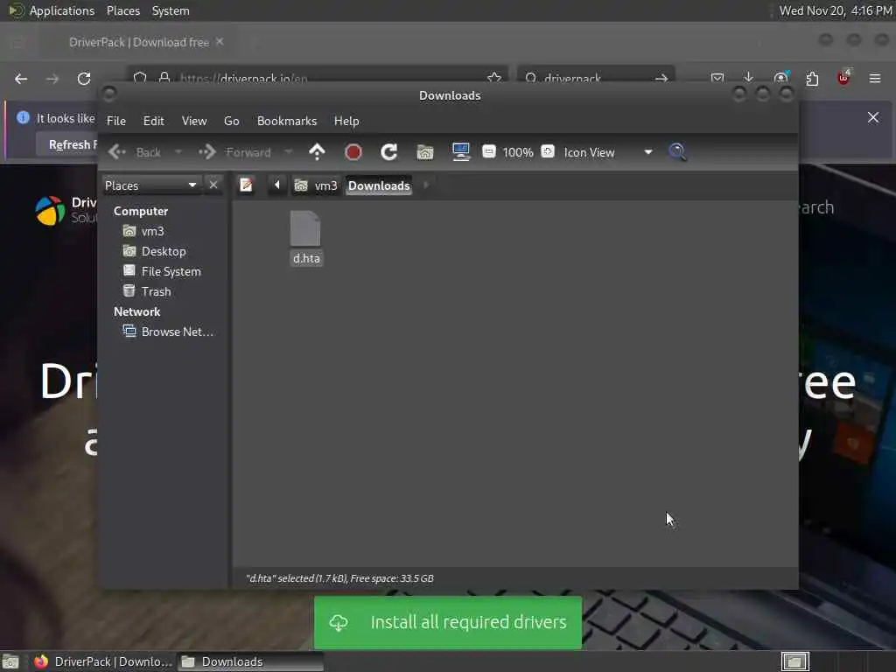Viewport: 896px width, 672px height.
Task: Click the 100% zoom level label
Action: pos(518,152)
